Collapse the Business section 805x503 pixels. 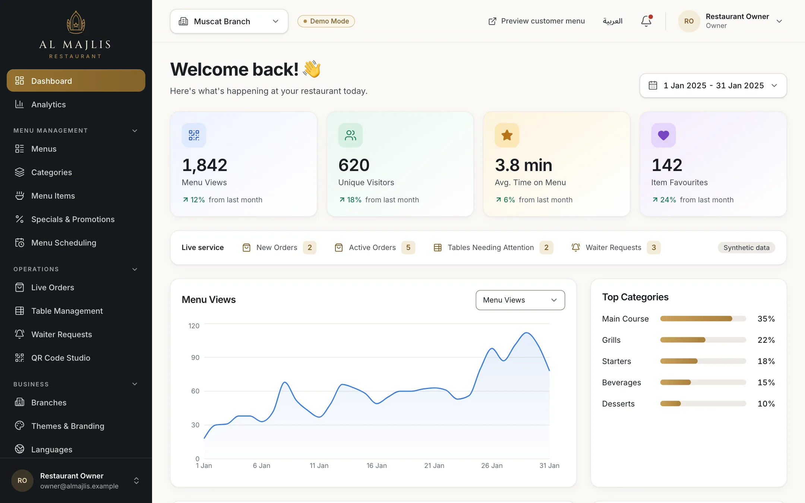pyautogui.click(x=135, y=384)
